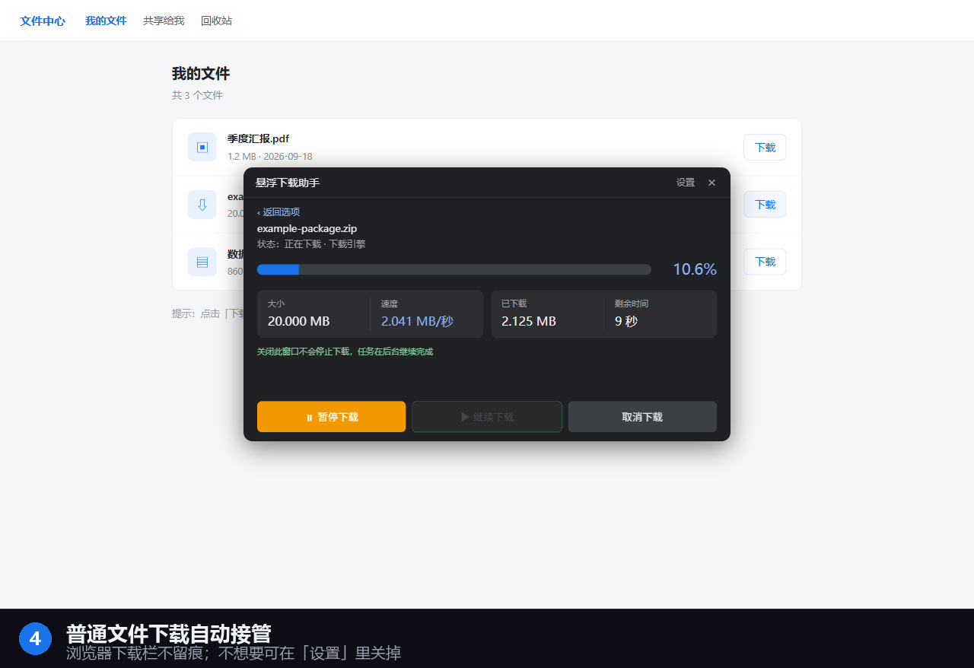Click the 20.000 MB size value

click(299, 321)
